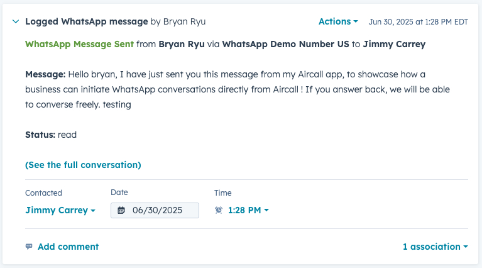Collapse the Logged WhatsApp message chevron
Screen dimensions: 482x268
(16, 21)
